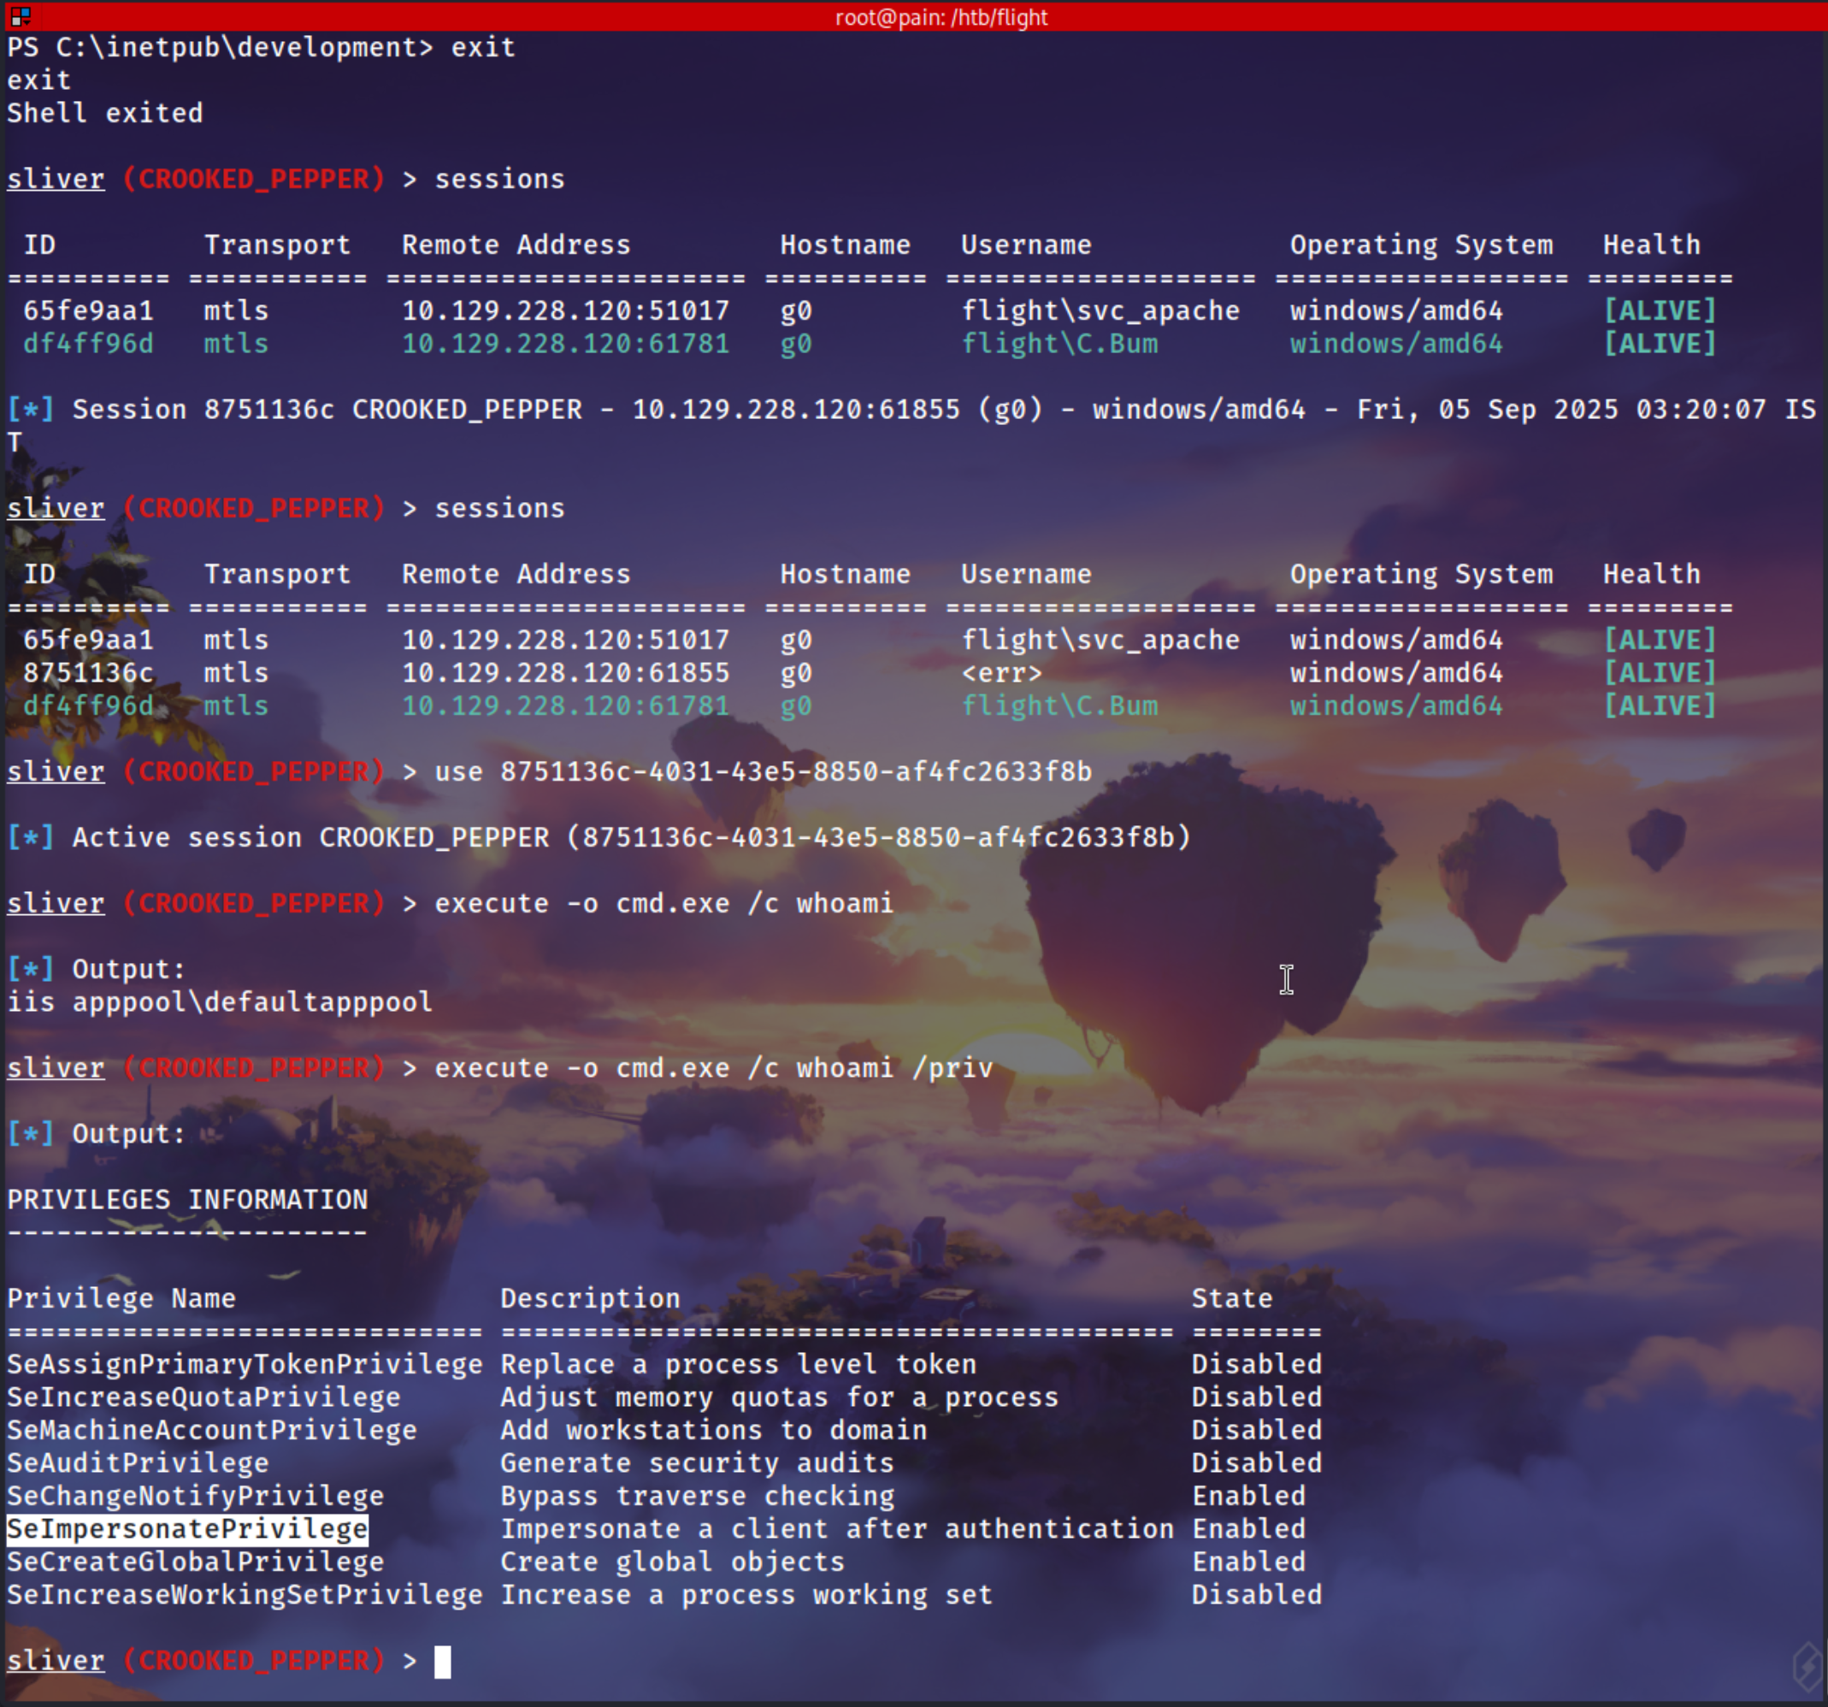Click the green flight\C.Bum in second table

click(x=1058, y=706)
